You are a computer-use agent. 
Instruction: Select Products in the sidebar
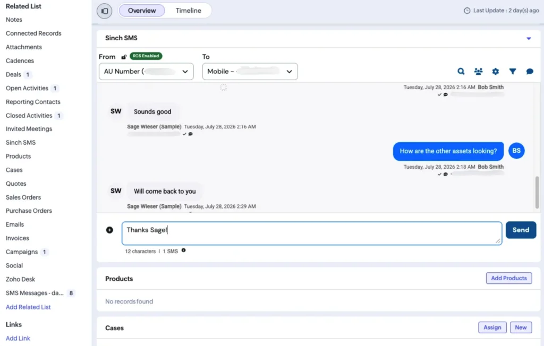[x=18, y=157]
